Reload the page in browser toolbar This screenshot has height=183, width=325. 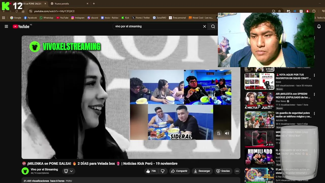point(17,11)
